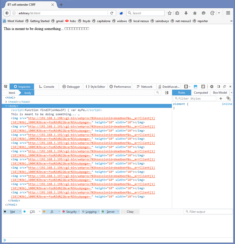Screen dimensions: 235x244
Task: Clear the console output
Action: 130,212
